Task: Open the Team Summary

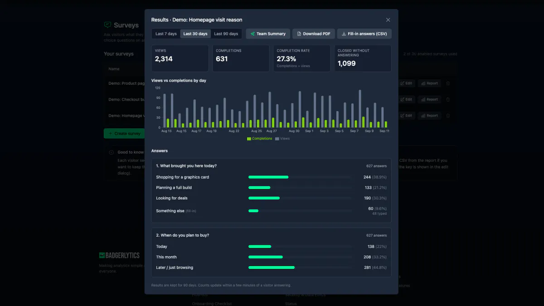Action: (x=268, y=34)
